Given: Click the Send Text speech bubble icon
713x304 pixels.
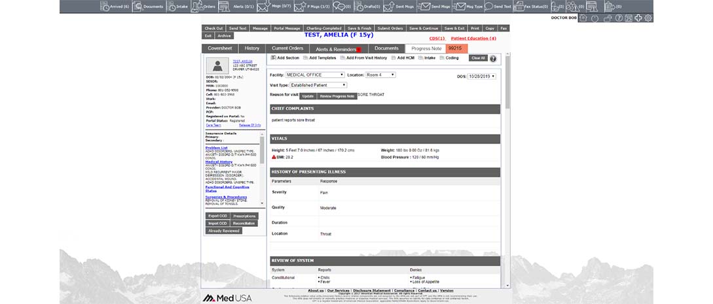Looking at the screenshot, I should coord(488,7).
